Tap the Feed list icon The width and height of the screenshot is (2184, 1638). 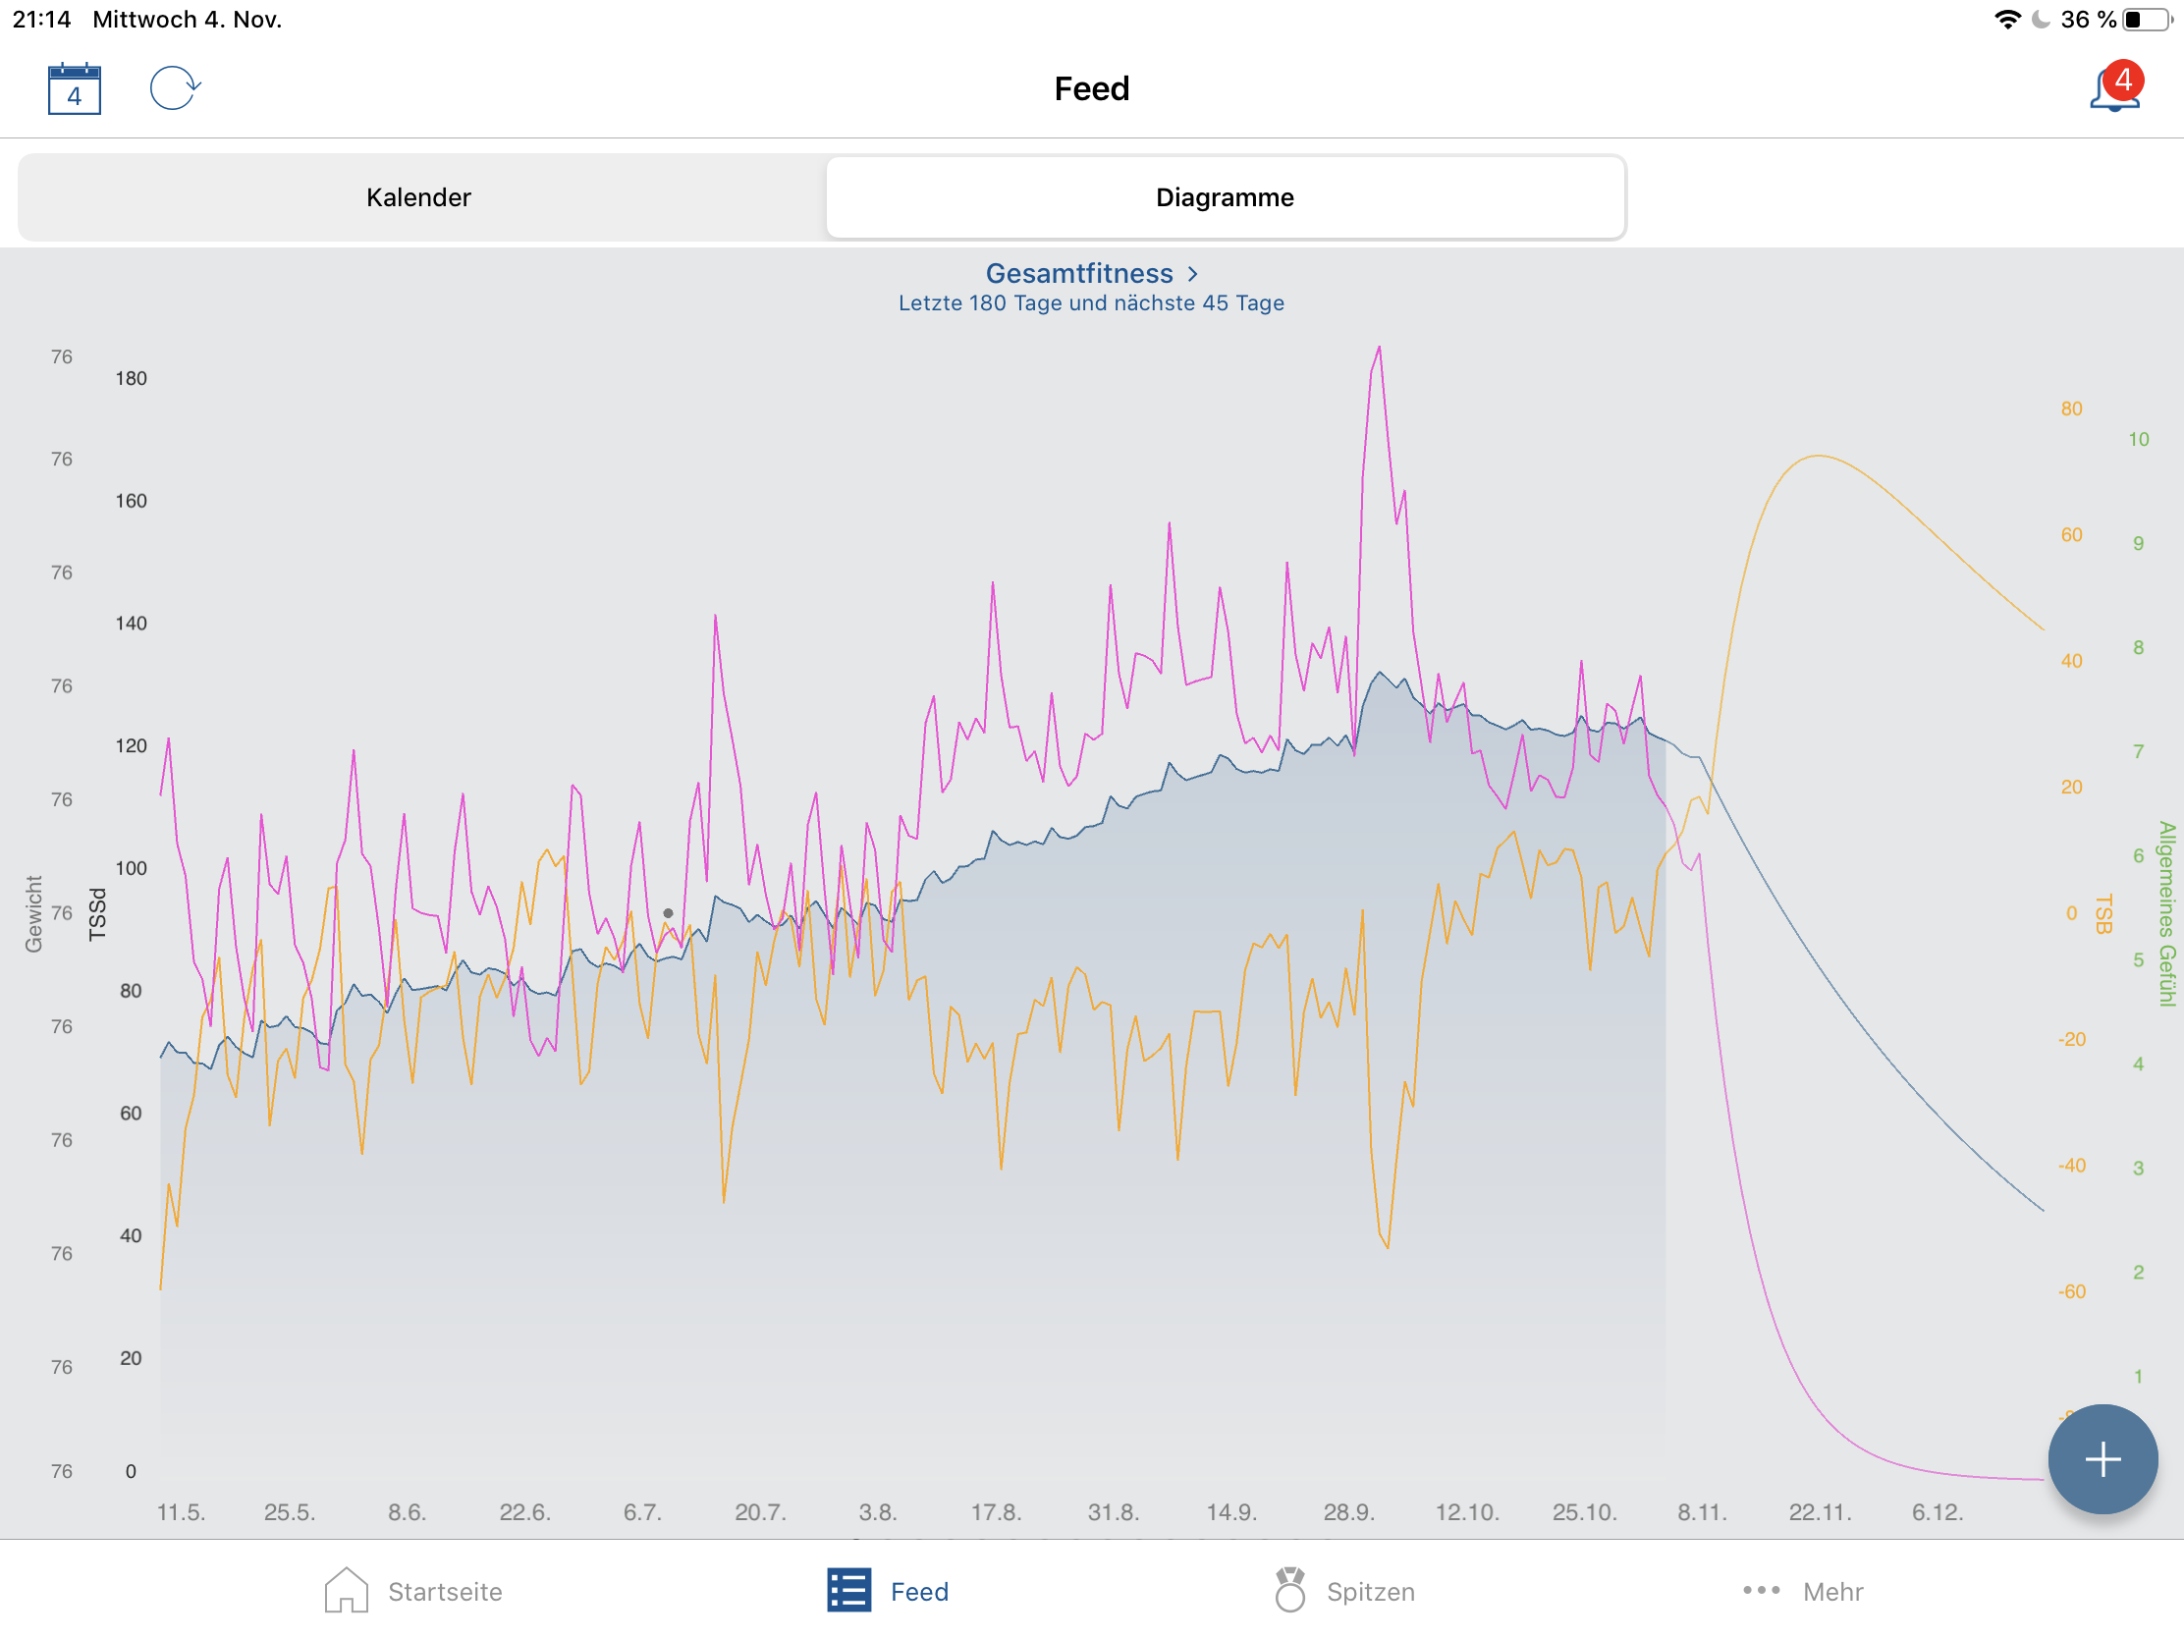coord(849,1591)
